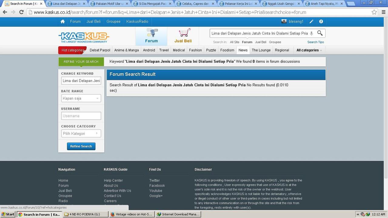
Task: Click the bleseng1 user avatar
Action: click(284, 21)
